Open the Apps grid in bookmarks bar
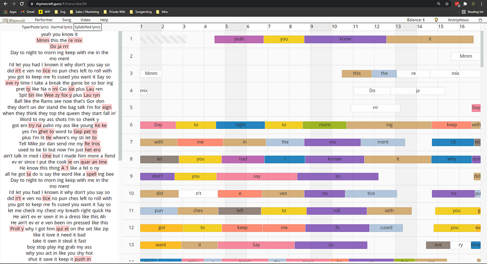 click(10, 12)
